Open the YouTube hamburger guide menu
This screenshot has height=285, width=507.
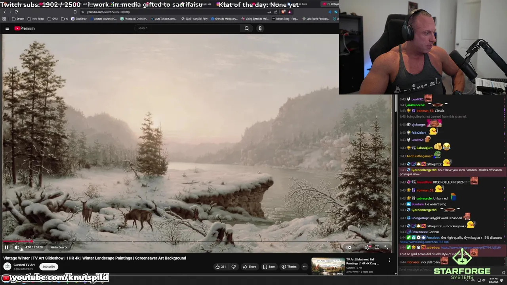coord(7,28)
